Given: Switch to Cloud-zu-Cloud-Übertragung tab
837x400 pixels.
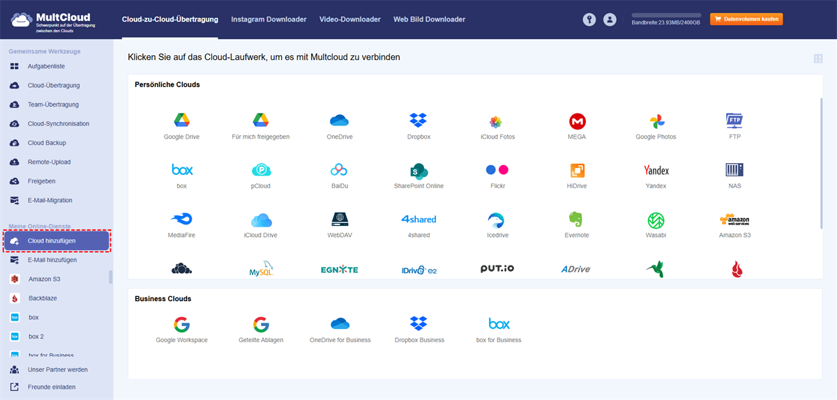Looking at the screenshot, I should [x=169, y=20].
